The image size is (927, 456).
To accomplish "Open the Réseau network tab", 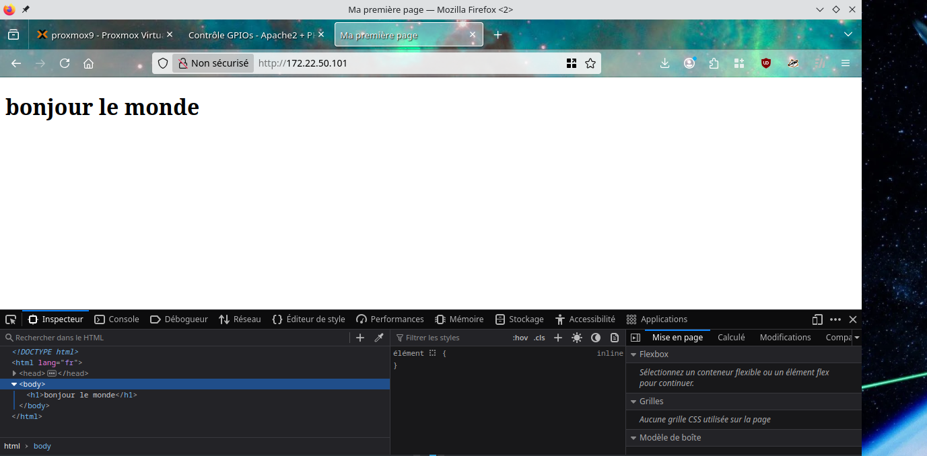I will tap(240, 319).
